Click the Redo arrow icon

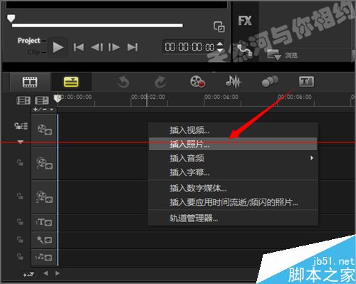click(x=160, y=82)
